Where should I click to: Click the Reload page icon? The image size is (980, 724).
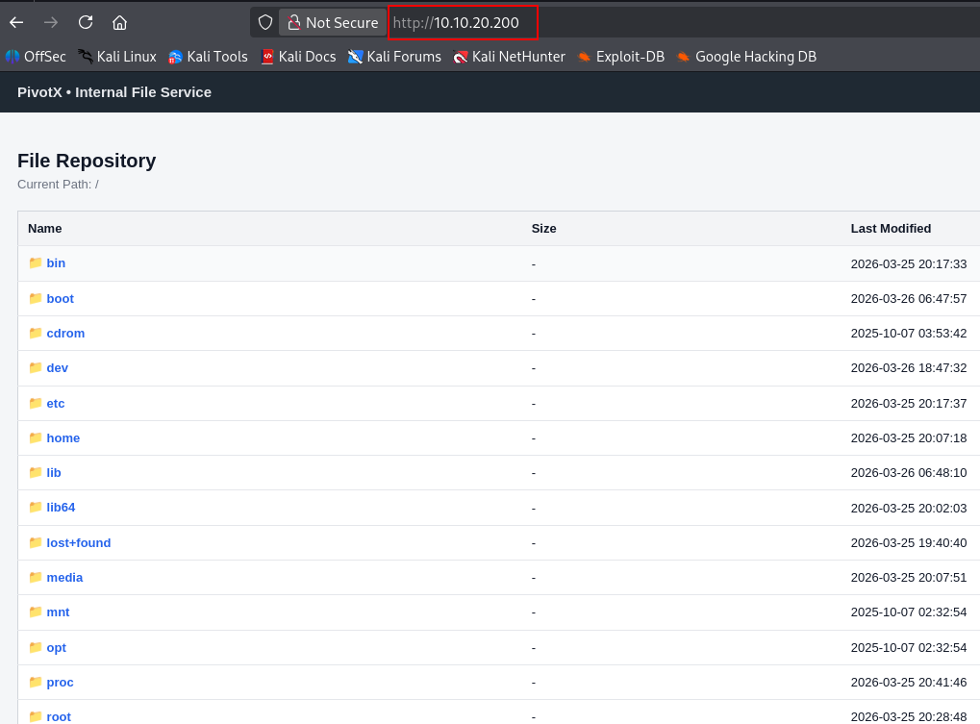[86, 22]
